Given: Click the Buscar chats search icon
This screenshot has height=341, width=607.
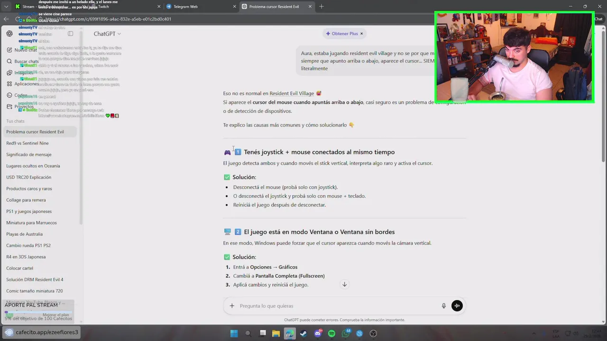Looking at the screenshot, I should coord(9,61).
